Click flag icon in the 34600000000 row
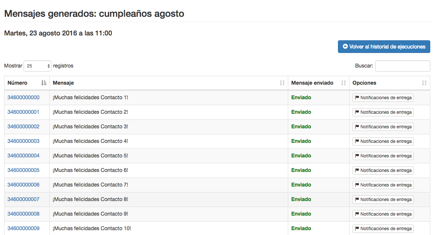 click(357, 98)
